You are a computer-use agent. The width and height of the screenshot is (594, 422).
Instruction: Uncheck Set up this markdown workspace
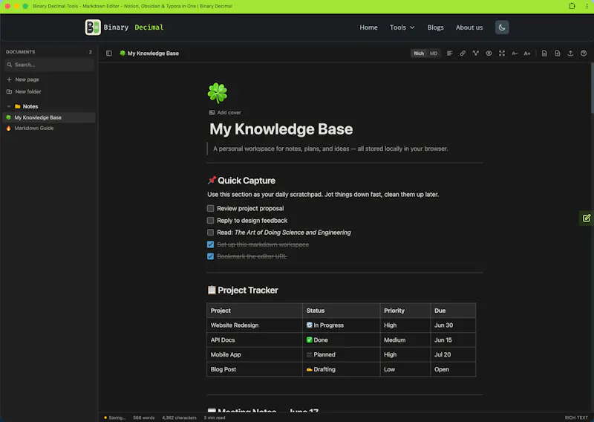coord(210,244)
